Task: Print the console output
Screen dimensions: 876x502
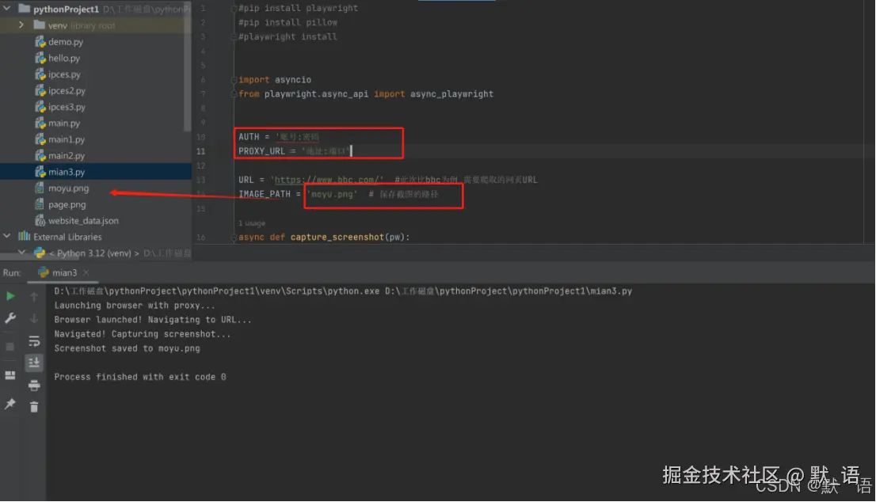Action: point(34,386)
